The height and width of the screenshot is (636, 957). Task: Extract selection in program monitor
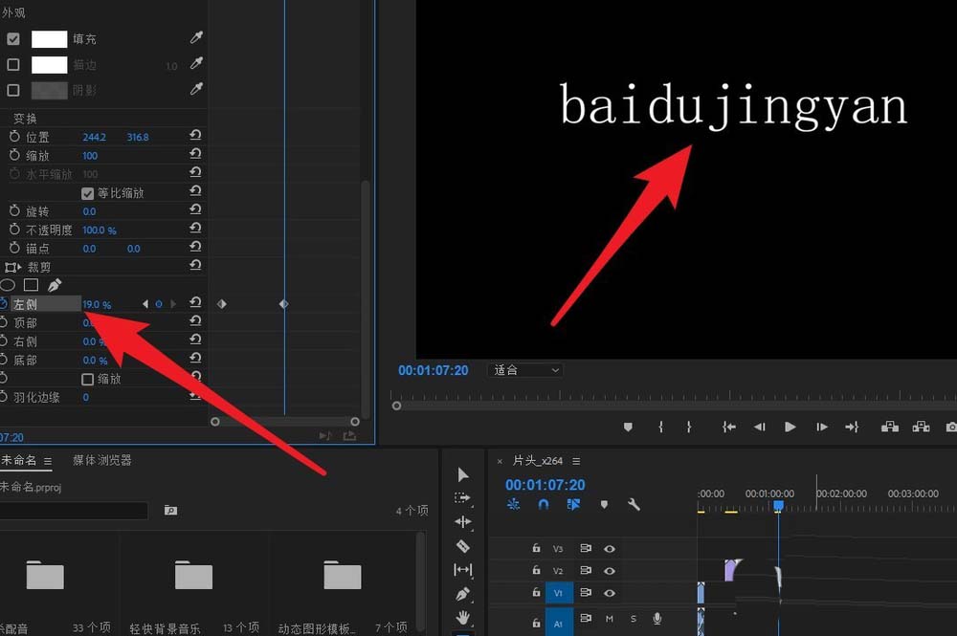pyautogui.click(x=921, y=427)
